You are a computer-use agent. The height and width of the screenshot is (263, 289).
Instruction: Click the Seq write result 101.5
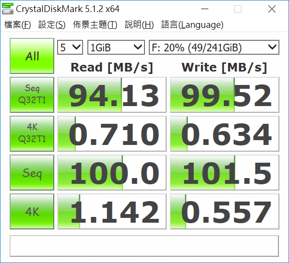coord(225,172)
